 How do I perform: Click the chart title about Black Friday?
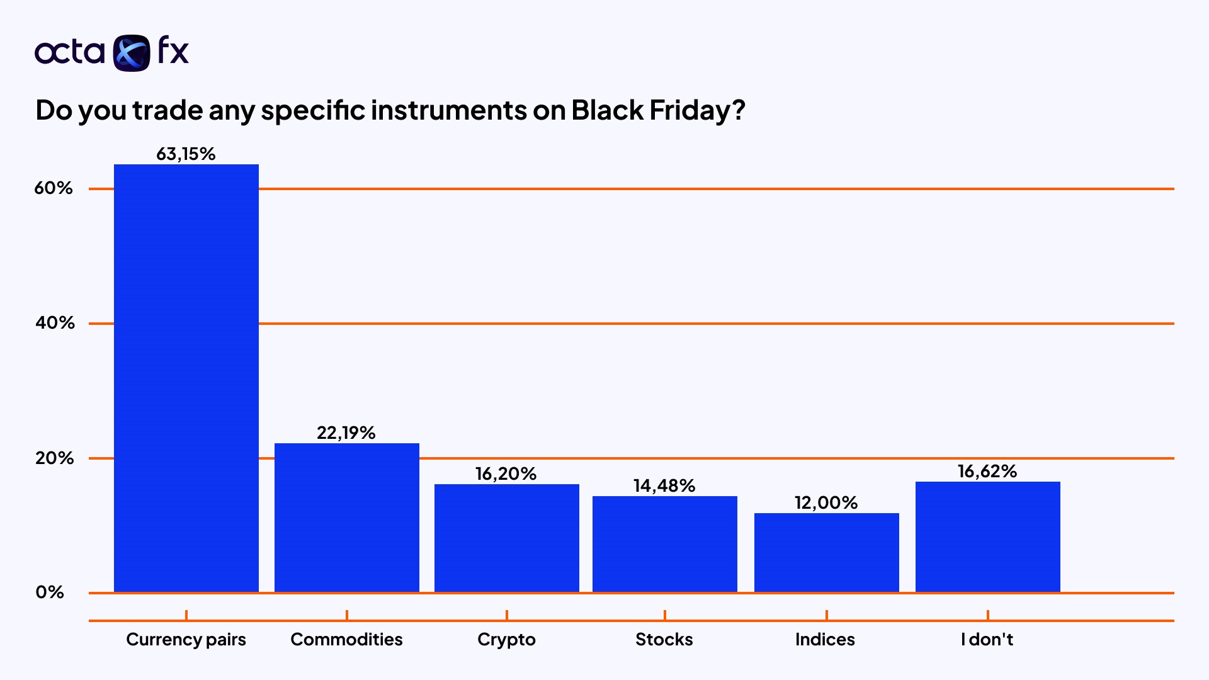point(390,110)
